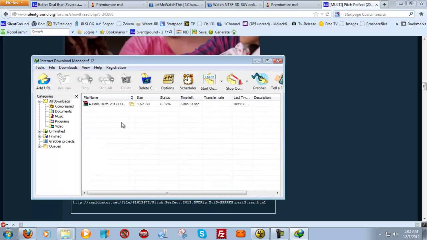
Task: Click the Stop Queue icon
Action: pos(234,82)
